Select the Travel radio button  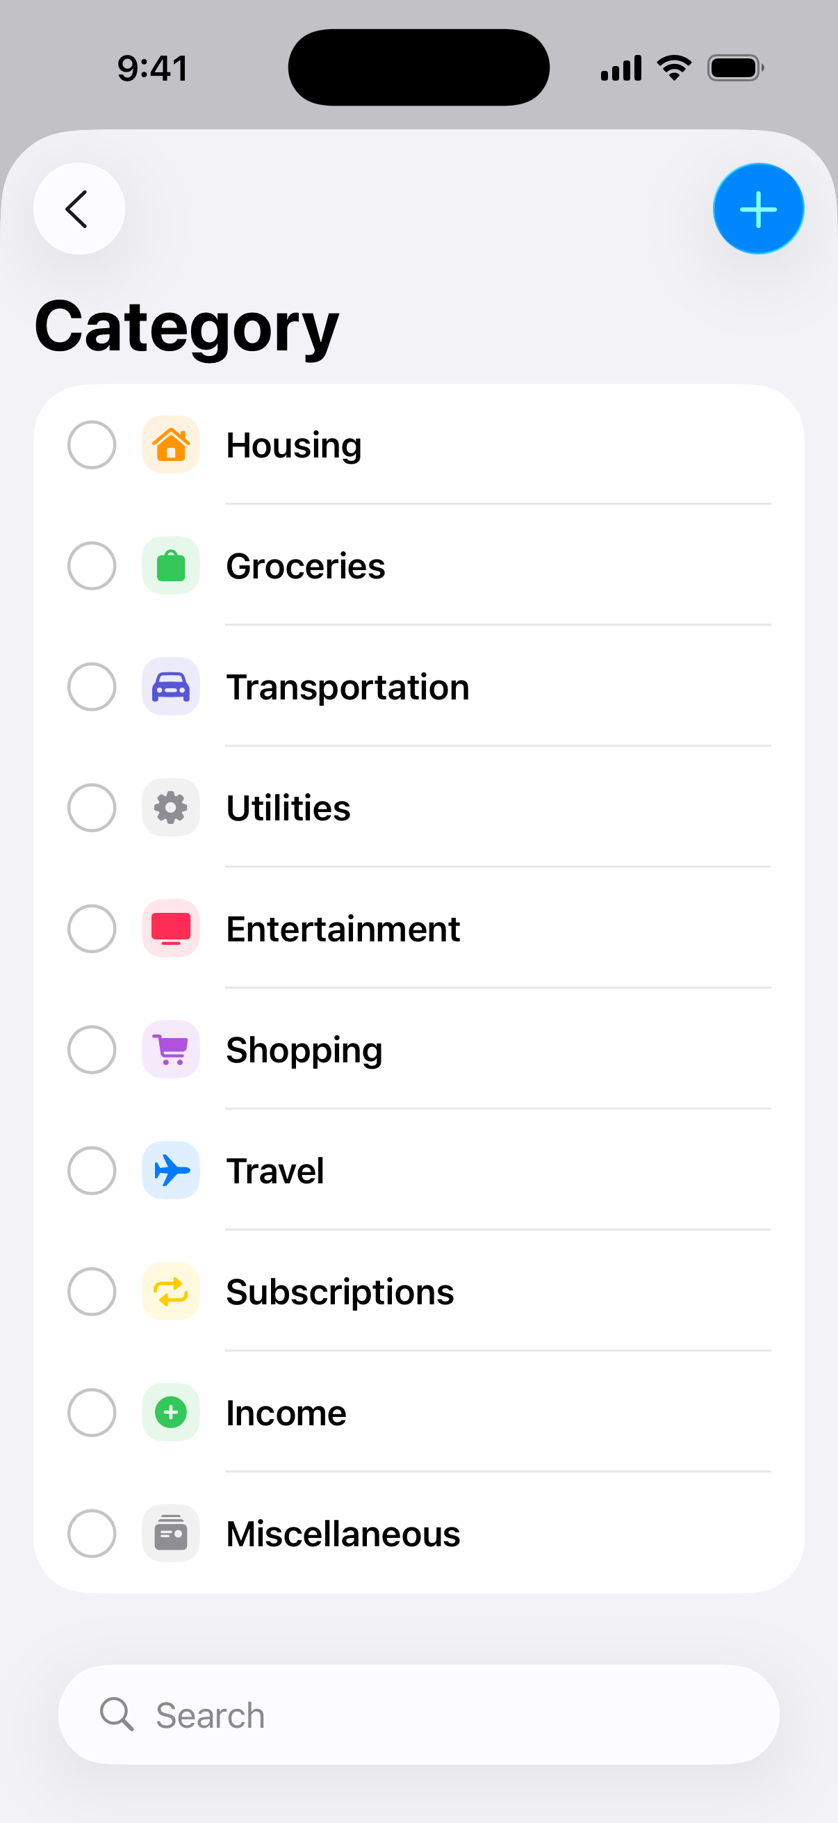(x=92, y=1171)
